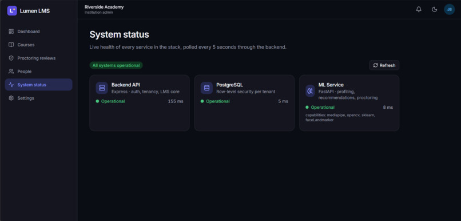Click the 155 ms latency value
Image resolution: width=461 pixels, height=221 pixels.
click(176, 101)
